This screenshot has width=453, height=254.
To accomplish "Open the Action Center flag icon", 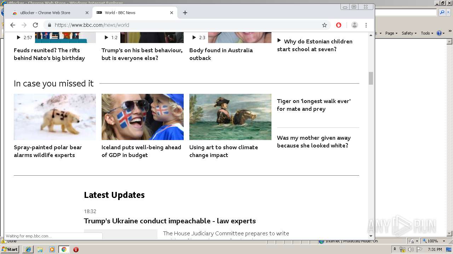I will coord(419,249).
